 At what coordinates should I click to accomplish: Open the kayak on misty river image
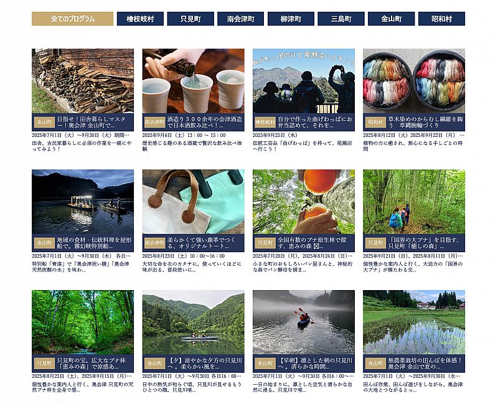[x=304, y=322]
